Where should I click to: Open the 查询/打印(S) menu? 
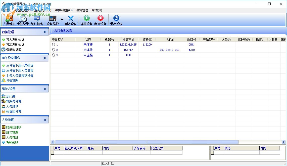coord(42,10)
